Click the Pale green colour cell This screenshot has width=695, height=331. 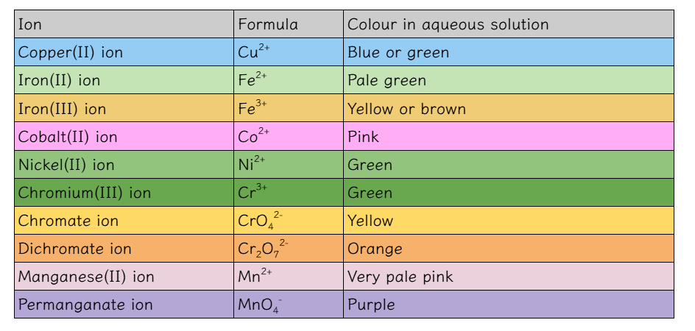(x=509, y=79)
